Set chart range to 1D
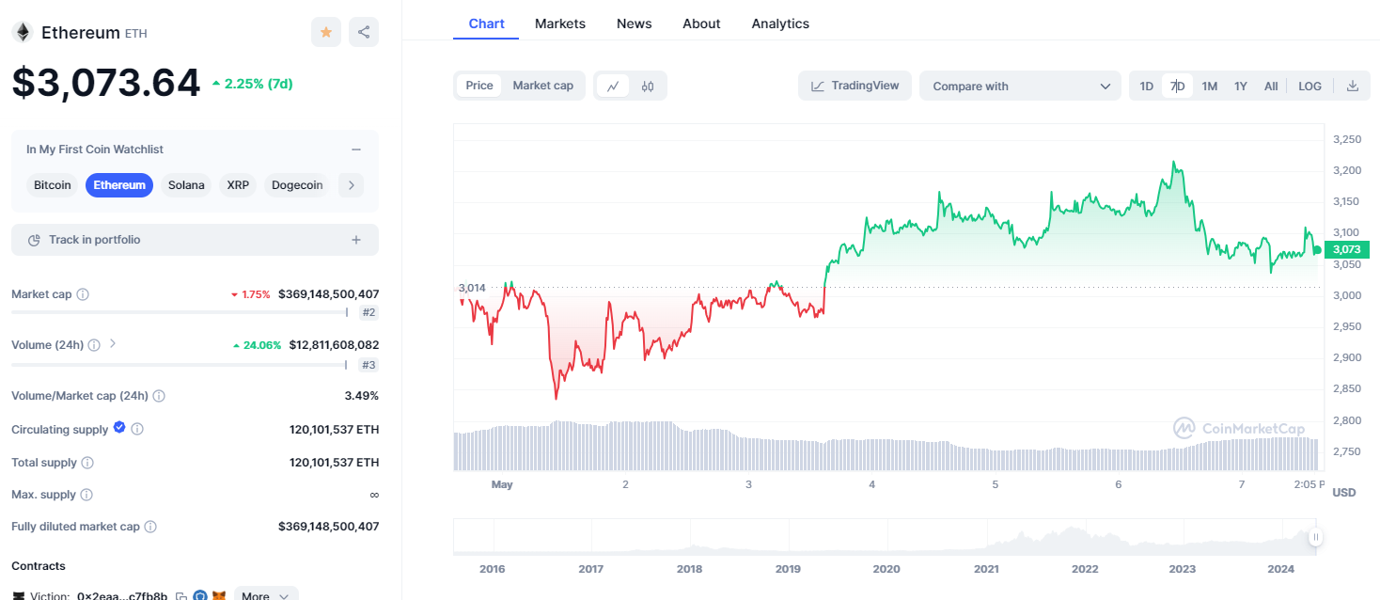This screenshot has height=600, width=1380. tap(1147, 86)
